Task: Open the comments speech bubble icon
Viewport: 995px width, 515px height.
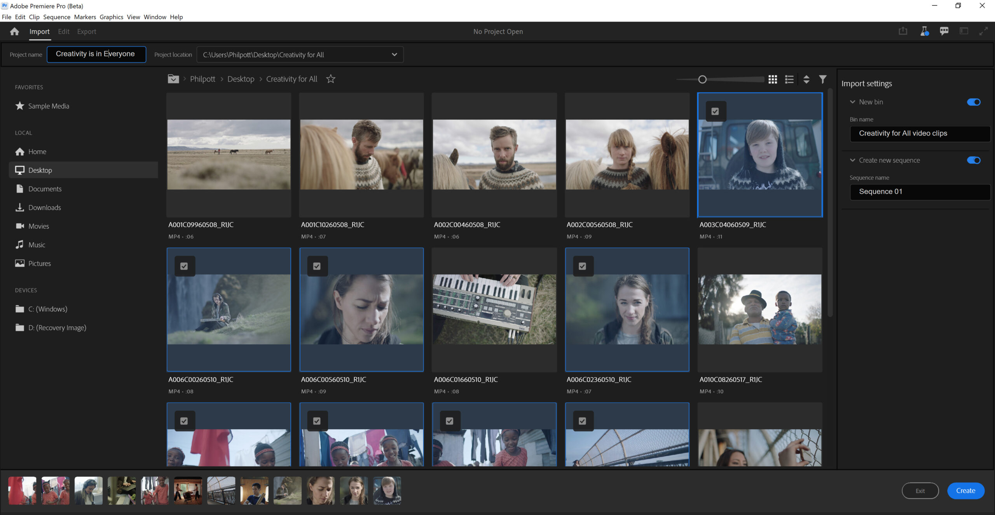Action: (944, 31)
